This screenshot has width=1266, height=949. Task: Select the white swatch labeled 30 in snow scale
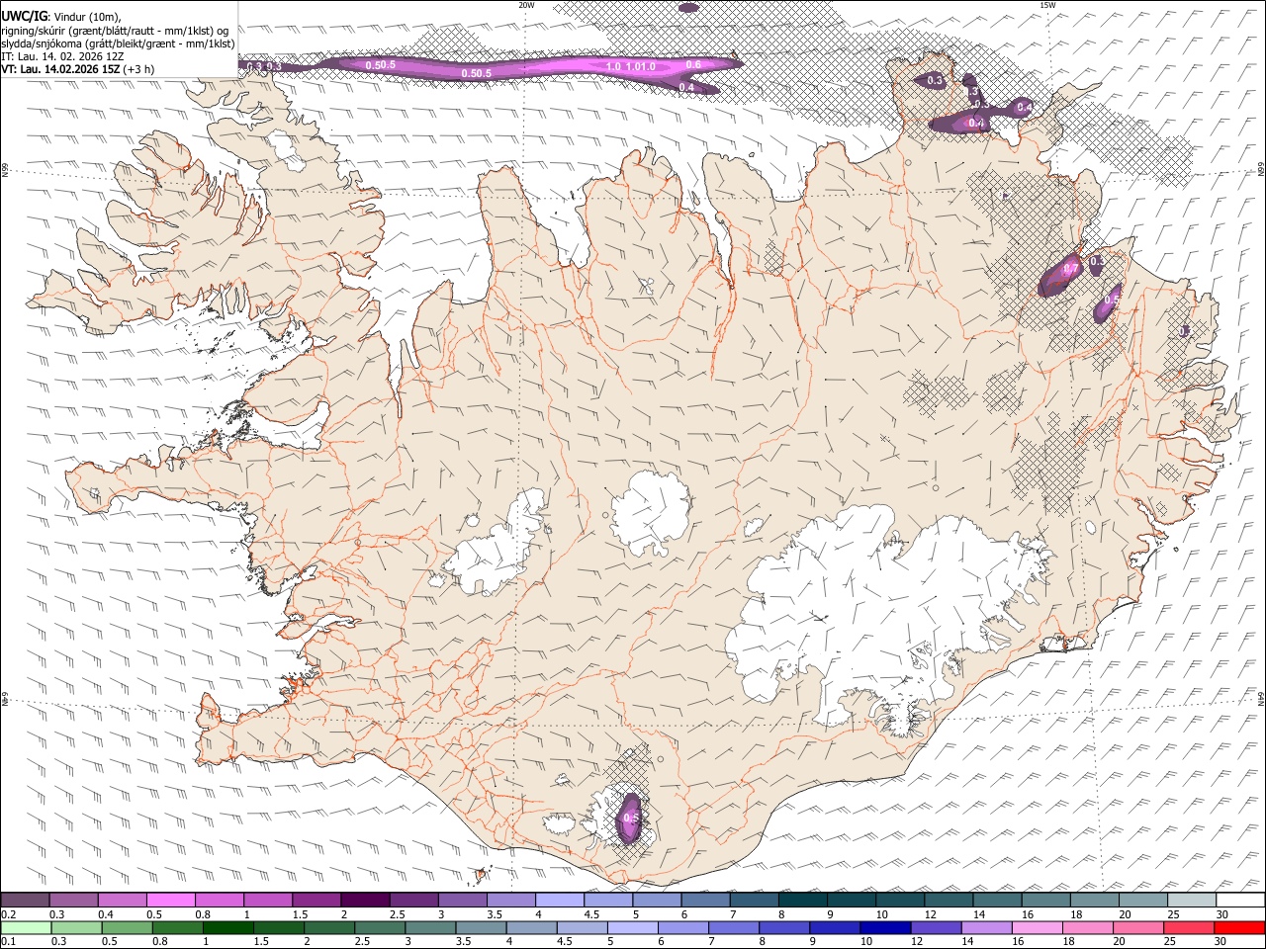coord(1240,901)
